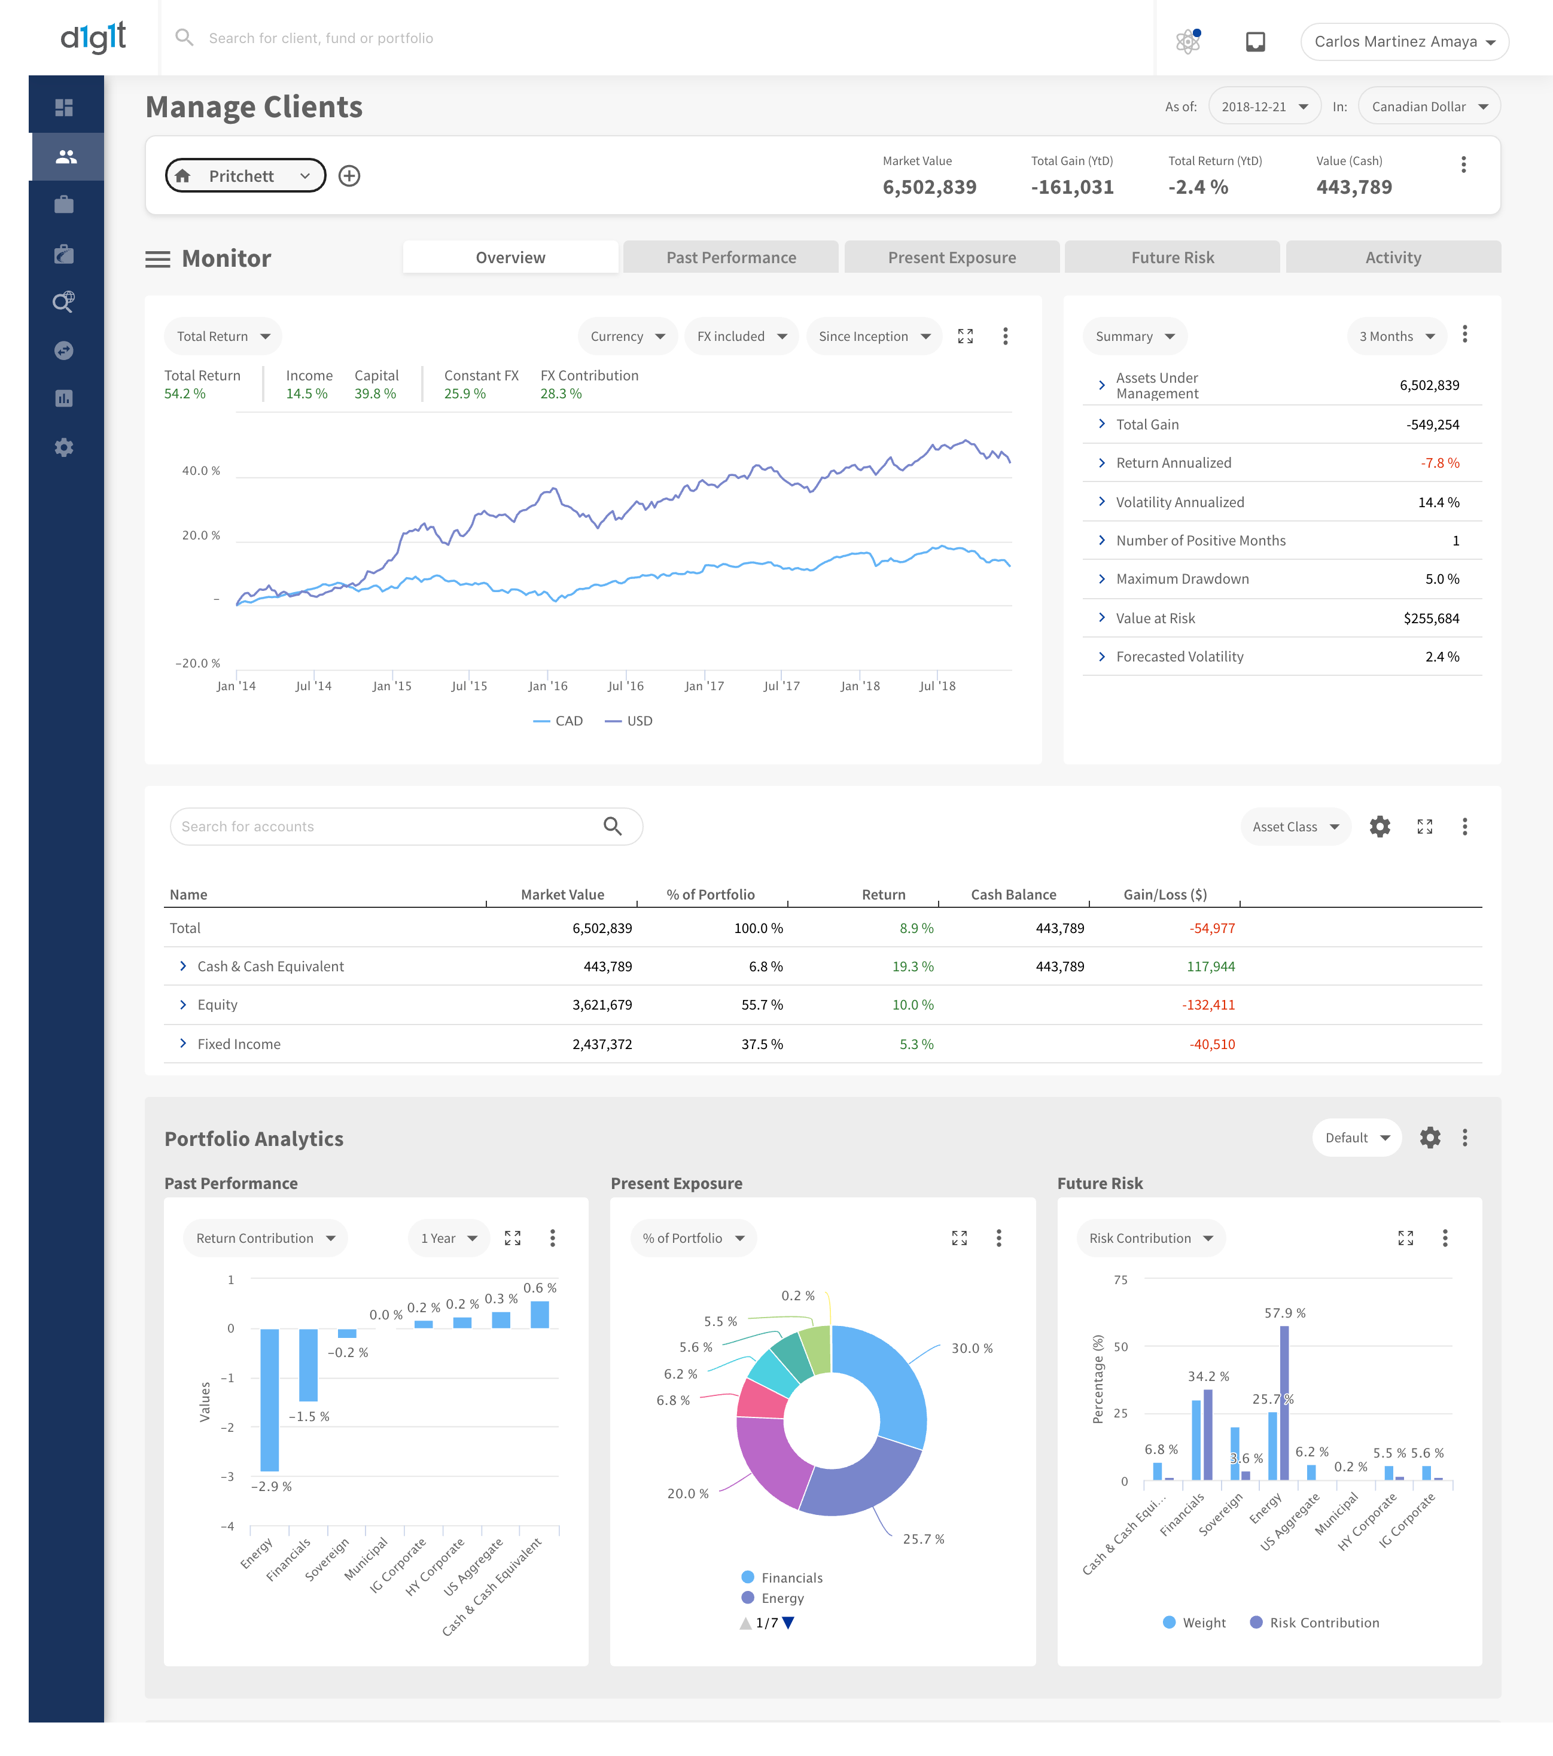Screen dimensions: 1553x1756
Task: Switch to the Past Performance tab
Action: tap(730, 258)
